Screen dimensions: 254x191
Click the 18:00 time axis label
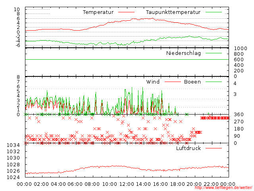pyautogui.click(x=177, y=184)
